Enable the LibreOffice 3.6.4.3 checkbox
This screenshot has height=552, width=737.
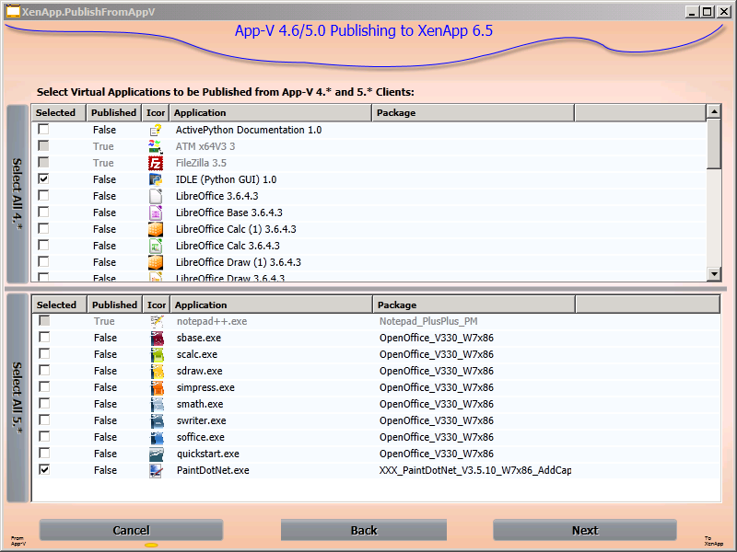point(43,196)
